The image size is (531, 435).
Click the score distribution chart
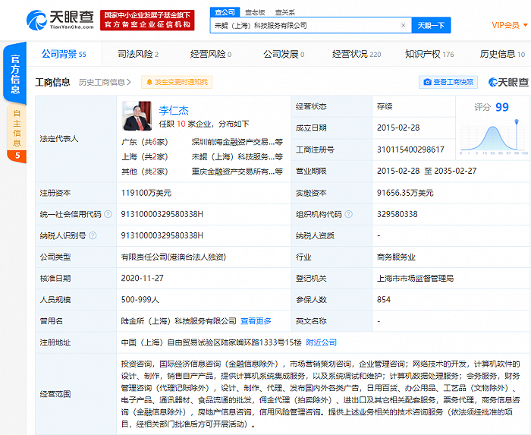[x=494, y=137]
